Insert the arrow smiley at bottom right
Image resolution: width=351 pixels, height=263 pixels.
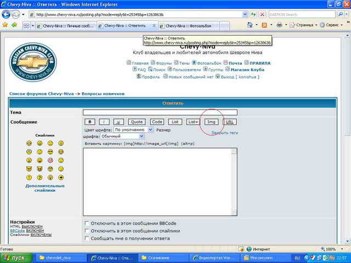[x=61, y=177]
